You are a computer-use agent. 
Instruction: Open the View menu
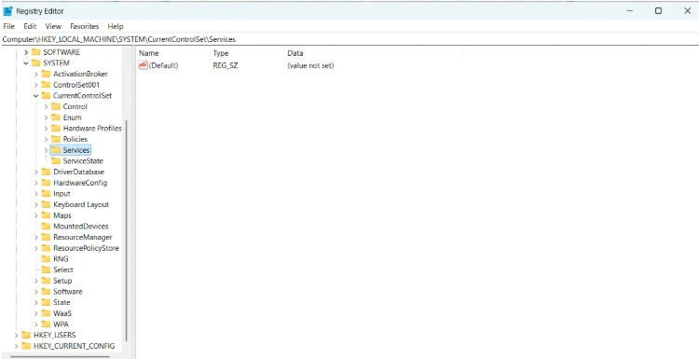tap(53, 26)
